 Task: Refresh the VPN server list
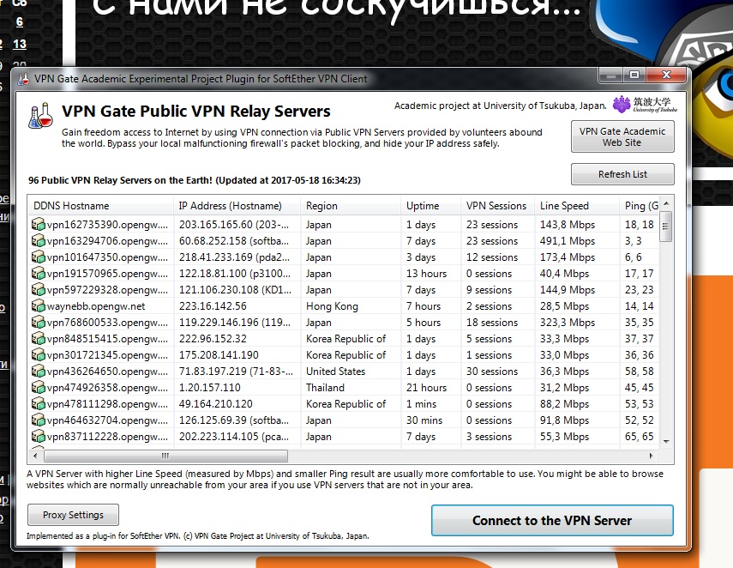[x=622, y=174]
